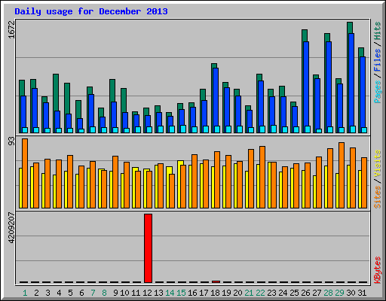Click day label "1" on x-axis
Screen dimensions: 386x301
pyautogui.click(x=25, y=293)
